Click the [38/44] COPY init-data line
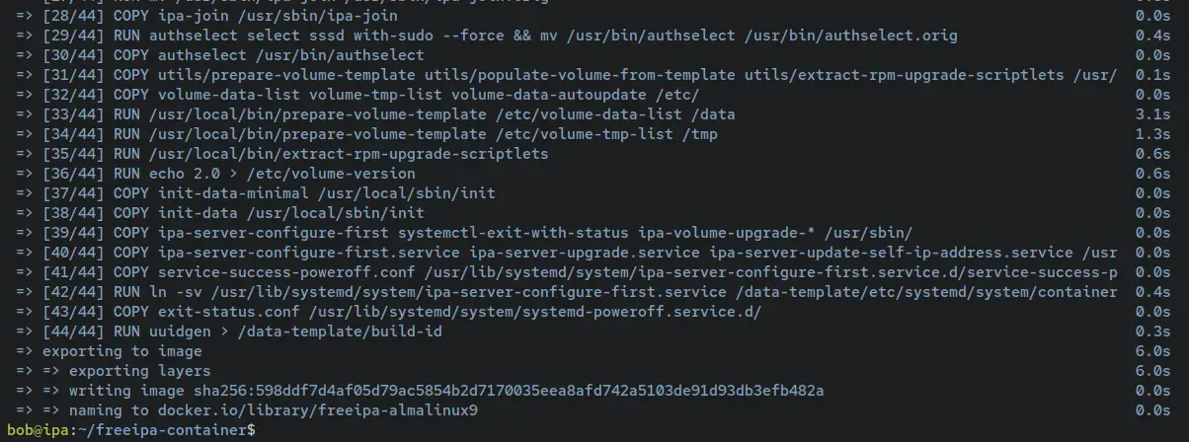 233,213
